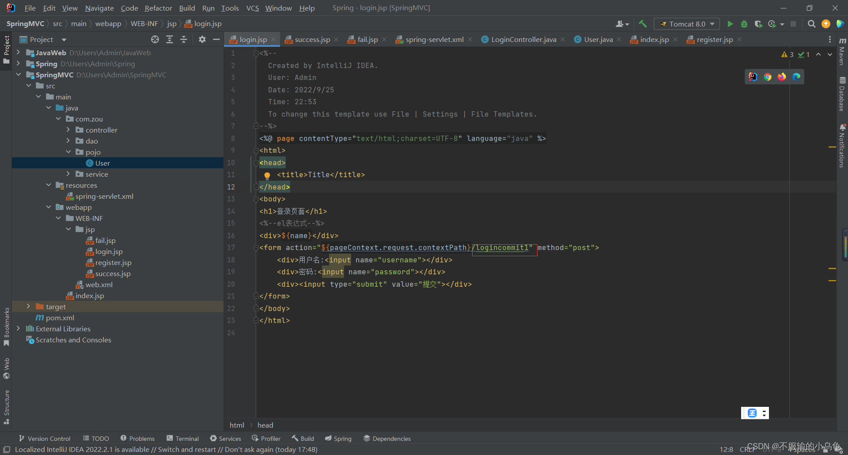Screen dimensions: 848x455
Task: Expand all in Project panel
Action: [x=170, y=39]
